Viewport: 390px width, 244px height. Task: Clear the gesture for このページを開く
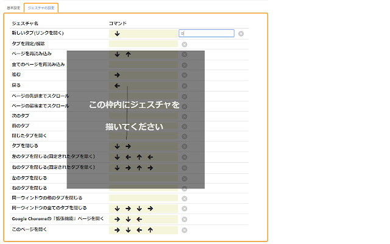(184, 230)
